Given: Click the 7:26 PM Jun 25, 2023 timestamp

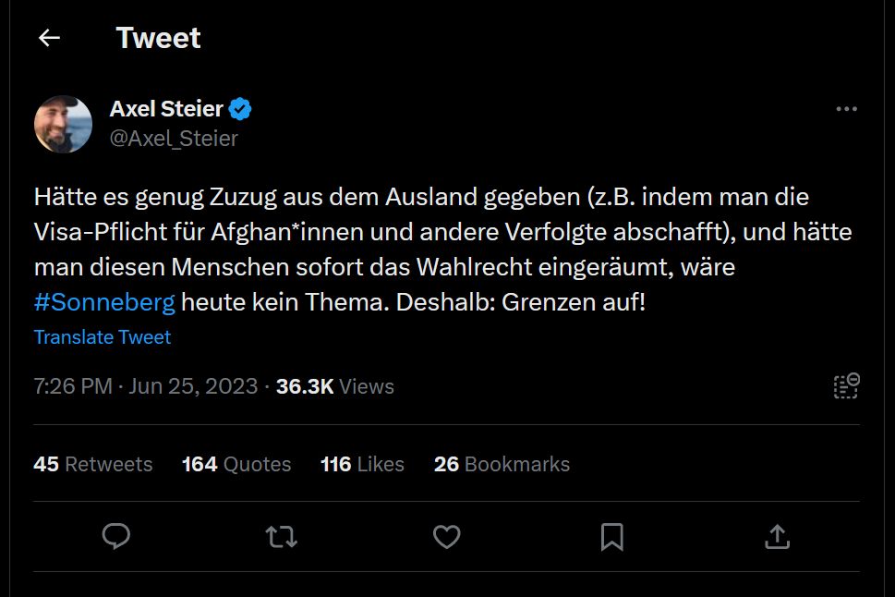Looking at the screenshot, I should [146, 386].
